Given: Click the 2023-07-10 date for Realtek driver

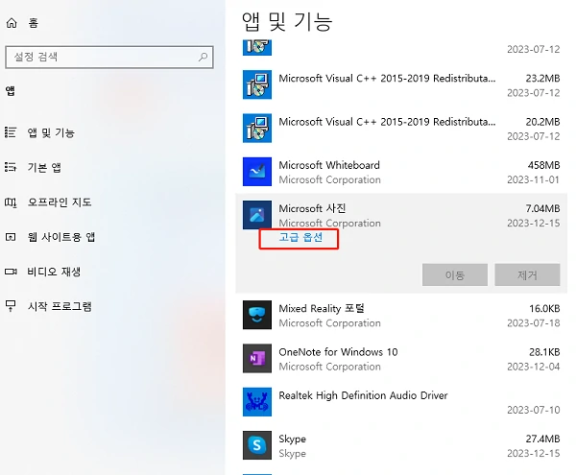Looking at the screenshot, I should [534, 410].
